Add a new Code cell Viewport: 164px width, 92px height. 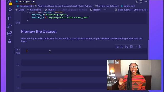20,10
